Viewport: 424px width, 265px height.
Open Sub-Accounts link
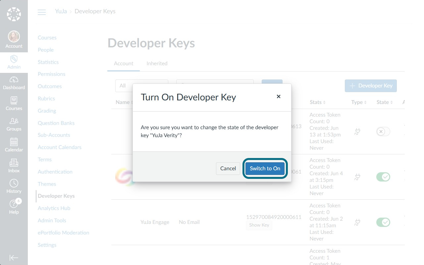coord(54,135)
